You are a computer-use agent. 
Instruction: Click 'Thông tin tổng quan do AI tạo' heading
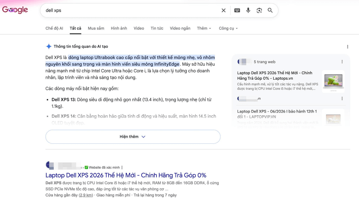click(81, 47)
